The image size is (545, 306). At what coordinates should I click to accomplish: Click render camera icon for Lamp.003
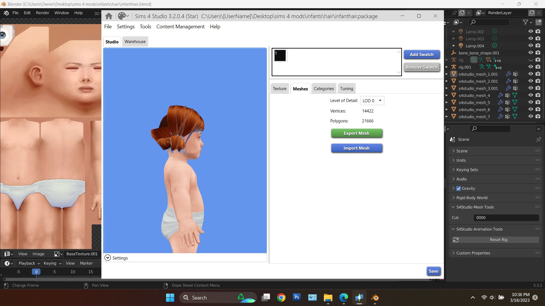click(x=538, y=39)
